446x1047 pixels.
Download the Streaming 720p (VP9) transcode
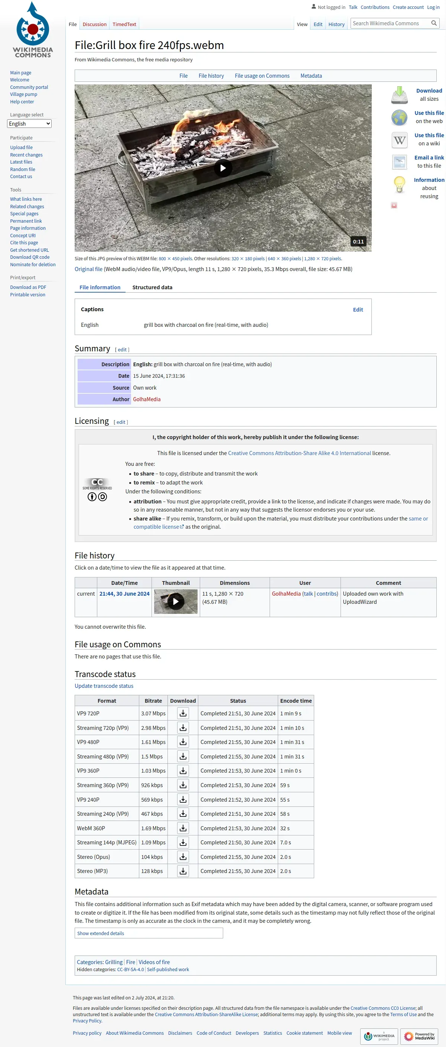(x=183, y=728)
